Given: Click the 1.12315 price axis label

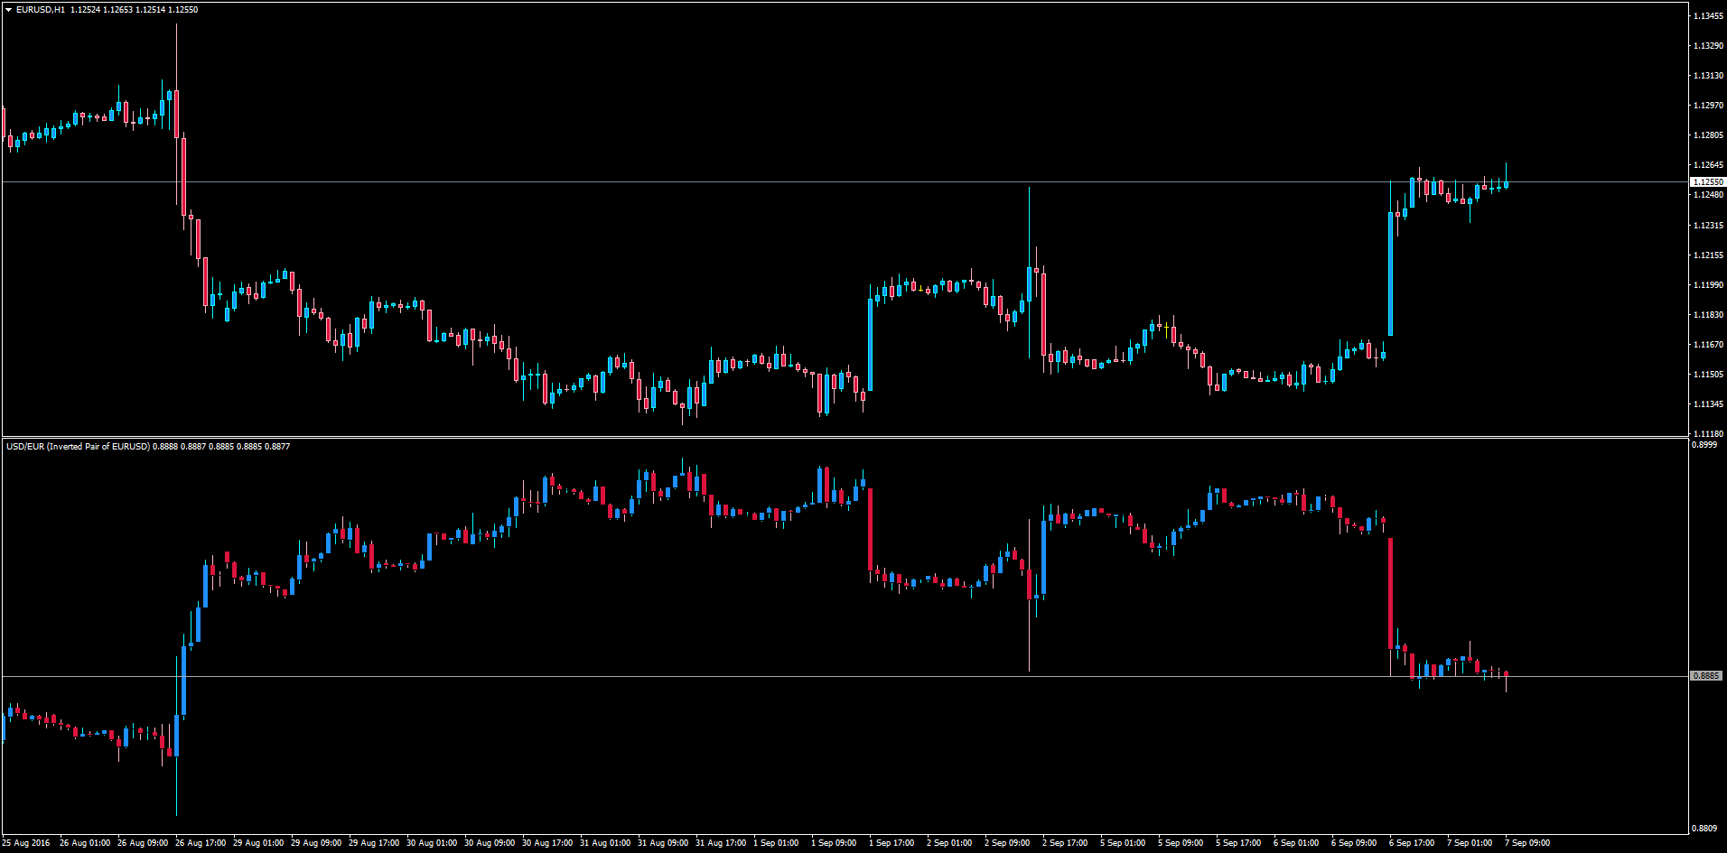Looking at the screenshot, I should [1708, 226].
